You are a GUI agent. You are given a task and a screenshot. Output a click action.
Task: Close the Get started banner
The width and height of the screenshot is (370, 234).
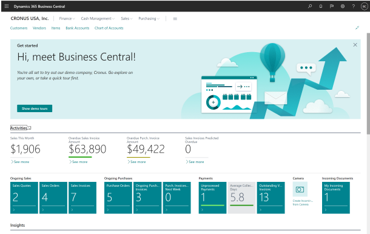pos(355,45)
